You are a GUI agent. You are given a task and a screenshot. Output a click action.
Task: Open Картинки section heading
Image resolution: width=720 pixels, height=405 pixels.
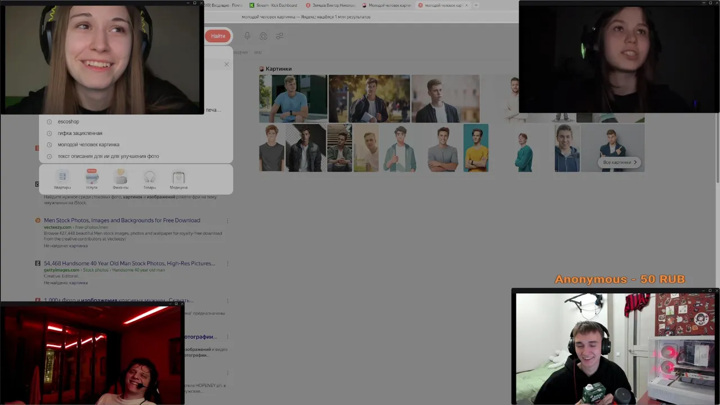pos(278,69)
